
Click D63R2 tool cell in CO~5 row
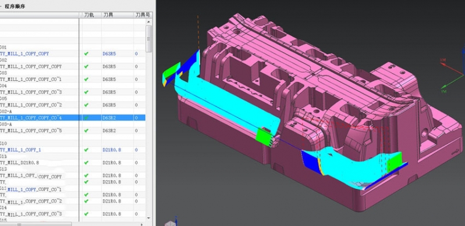click(109, 130)
